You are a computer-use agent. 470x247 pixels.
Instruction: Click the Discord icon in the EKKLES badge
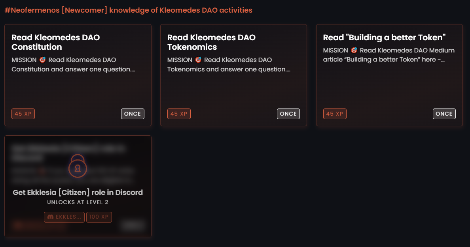click(x=50, y=217)
